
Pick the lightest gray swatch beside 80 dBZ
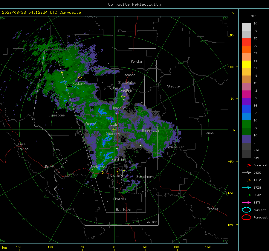(246, 27)
